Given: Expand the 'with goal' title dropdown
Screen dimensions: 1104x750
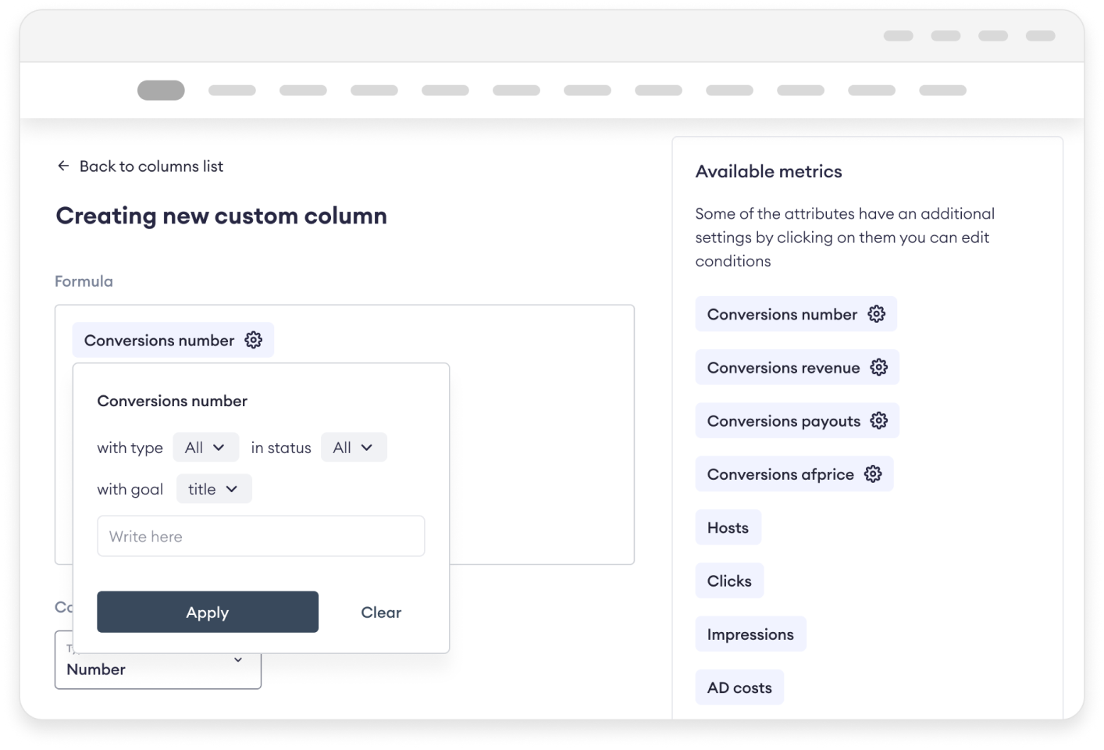Looking at the screenshot, I should (x=213, y=489).
